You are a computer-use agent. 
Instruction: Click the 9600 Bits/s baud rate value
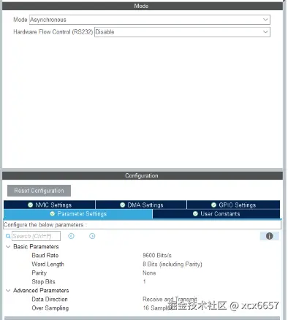pyautogui.click(x=157, y=256)
